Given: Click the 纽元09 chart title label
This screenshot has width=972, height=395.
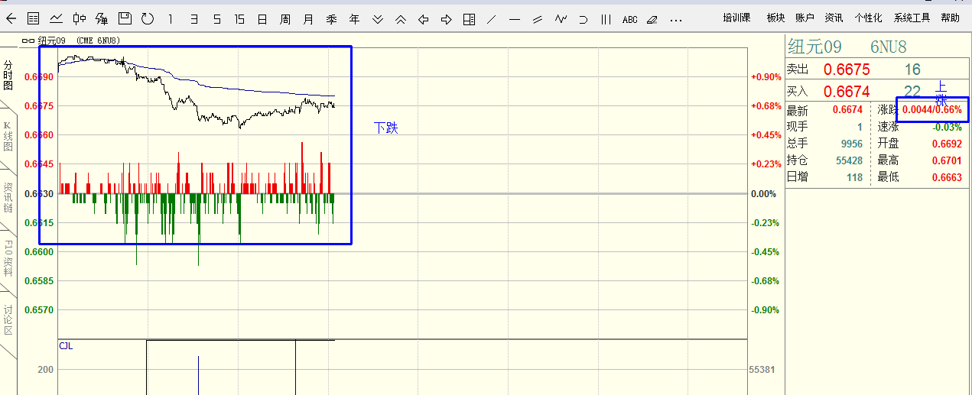Looking at the screenshot, I should pyautogui.click(x=53, y=40).
